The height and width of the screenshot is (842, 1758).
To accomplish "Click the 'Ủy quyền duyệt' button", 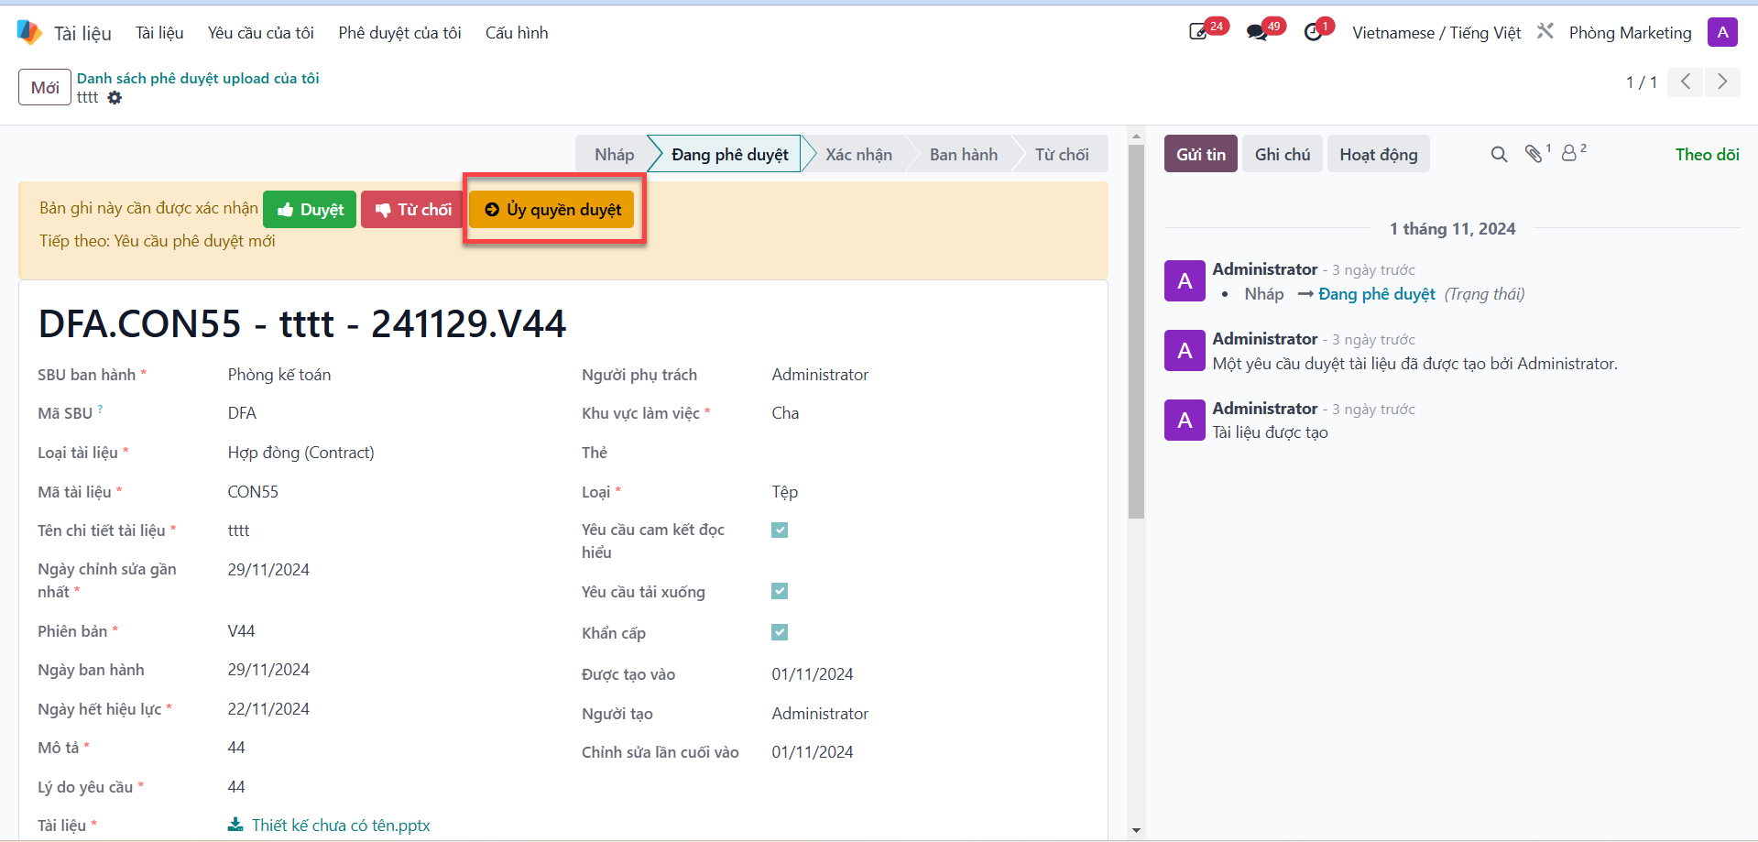I will tap(552, 210).
